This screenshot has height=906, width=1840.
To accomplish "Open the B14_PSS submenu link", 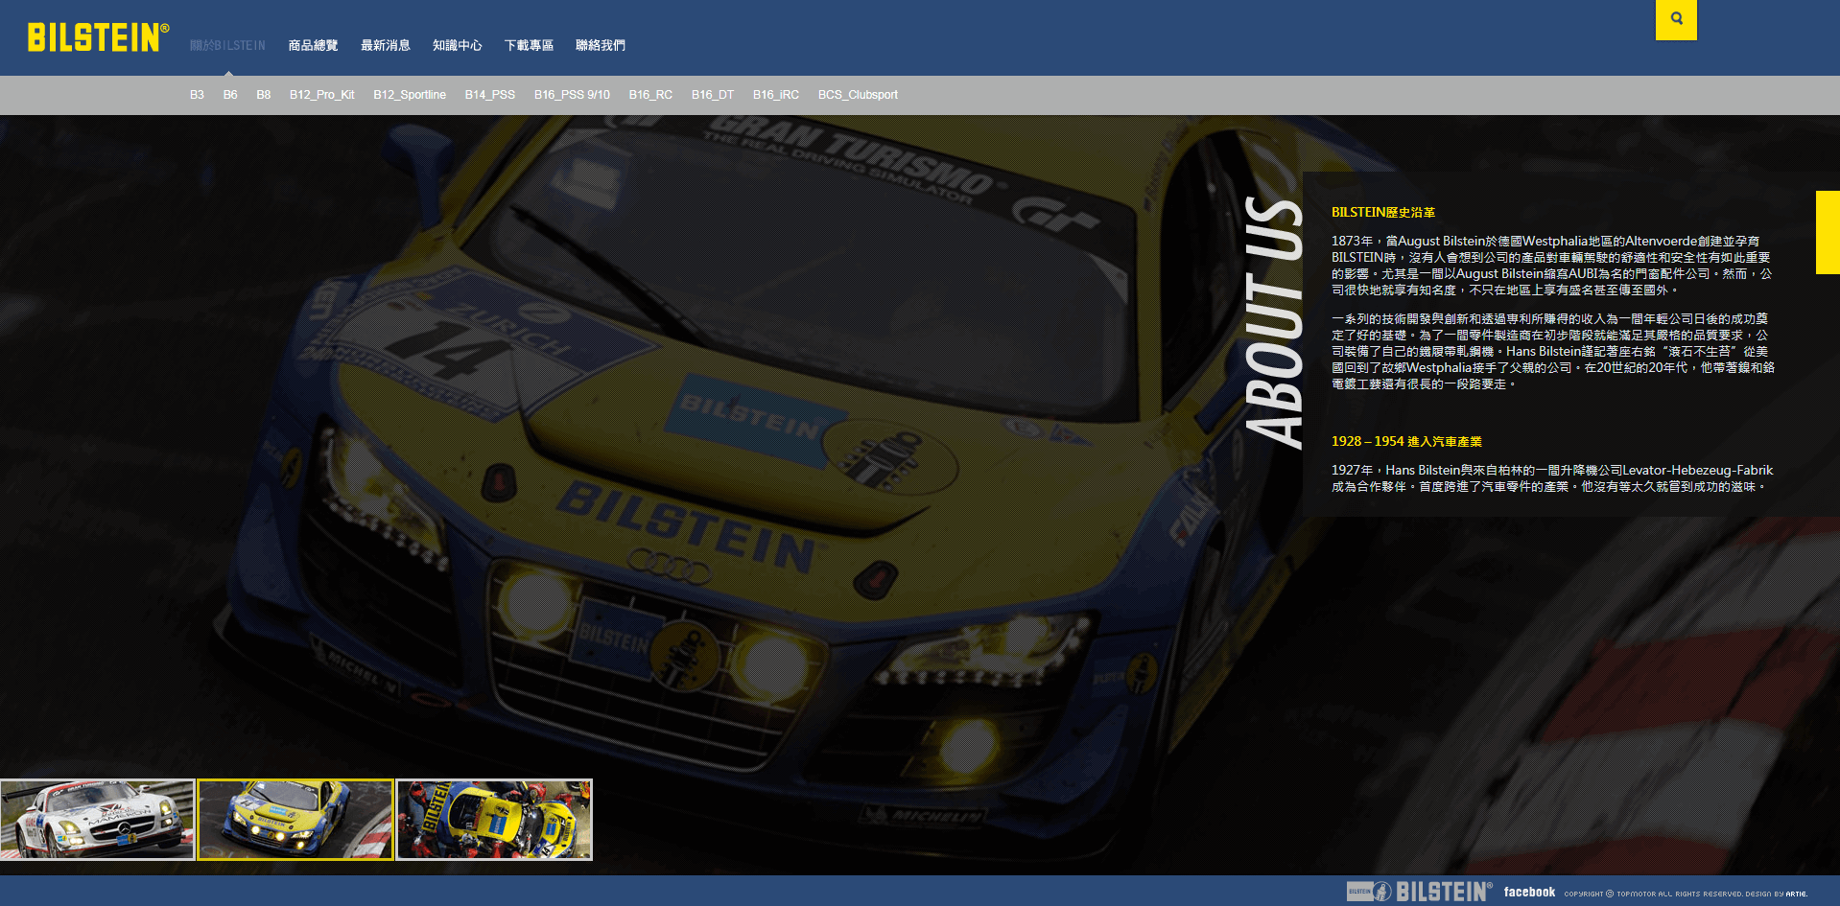I will coord(490,95).
